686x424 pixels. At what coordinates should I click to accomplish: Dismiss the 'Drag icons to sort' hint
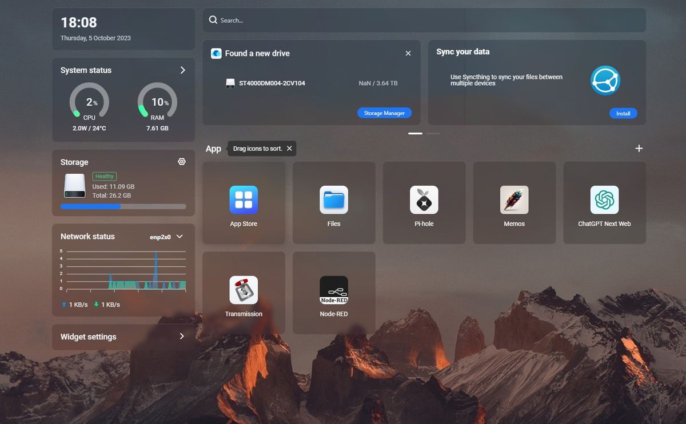tap(289, 148)
